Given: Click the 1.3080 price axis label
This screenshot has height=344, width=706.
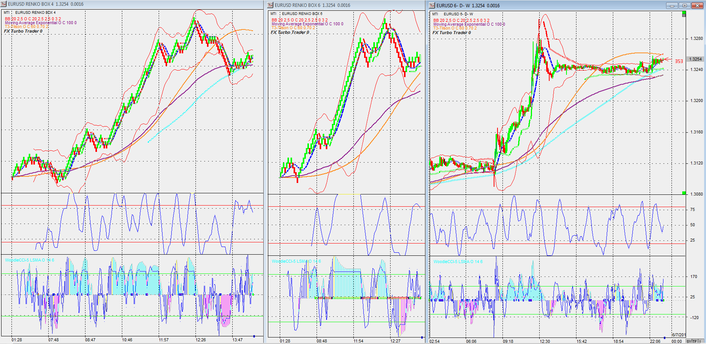Looking at the screenshot, I should pos(696,194).
